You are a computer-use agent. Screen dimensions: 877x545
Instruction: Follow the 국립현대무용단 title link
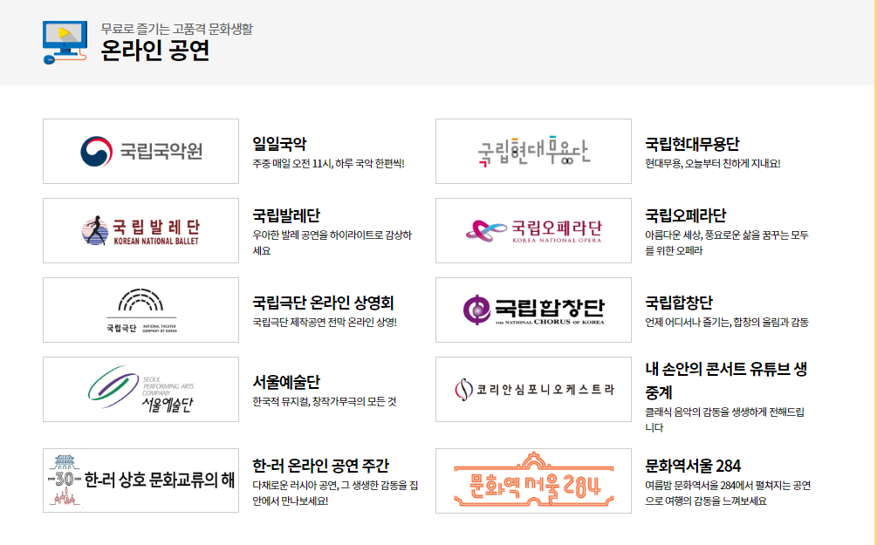point(692,144)
